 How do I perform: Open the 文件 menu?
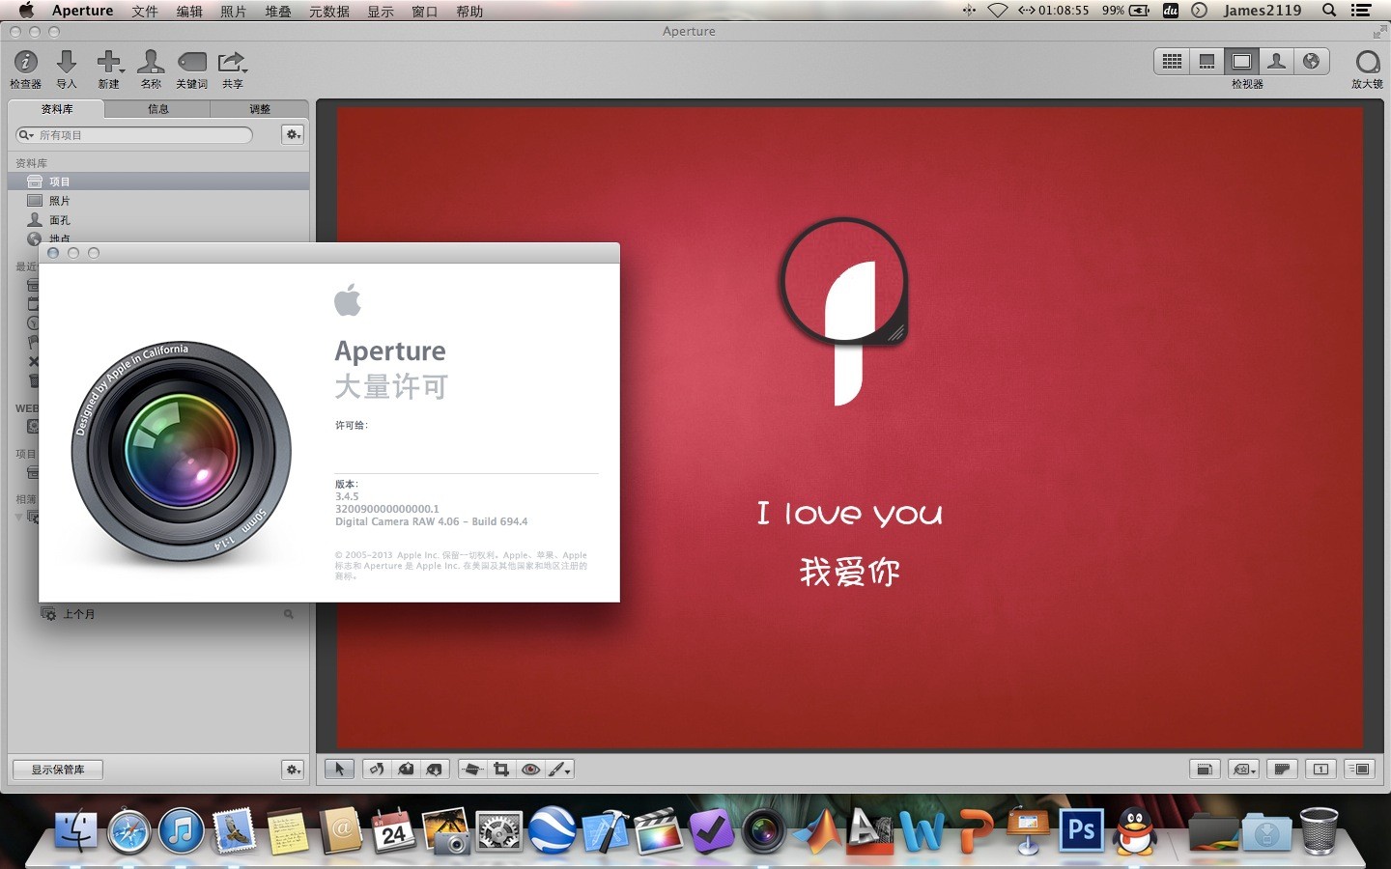coord(145,11)
